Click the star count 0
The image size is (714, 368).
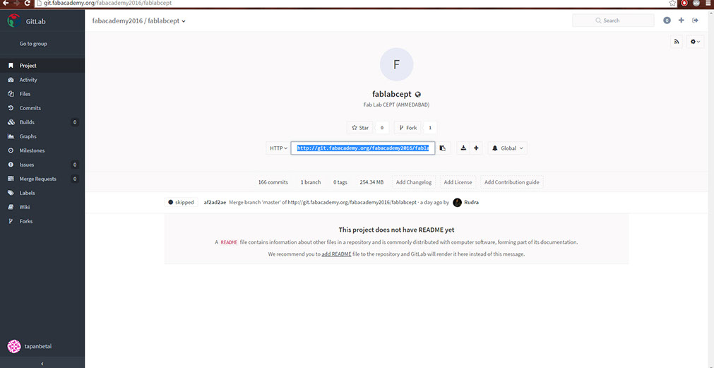(381, 128)
